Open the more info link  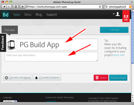coord(119,55)
